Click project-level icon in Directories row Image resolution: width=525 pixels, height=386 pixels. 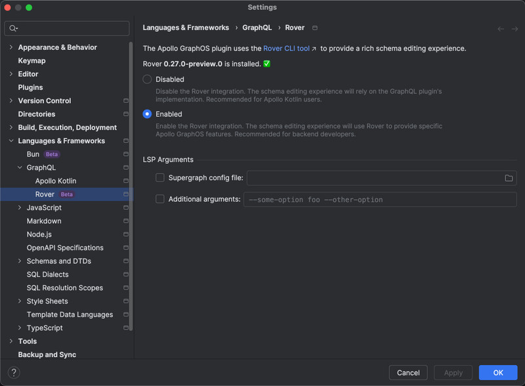126,114
